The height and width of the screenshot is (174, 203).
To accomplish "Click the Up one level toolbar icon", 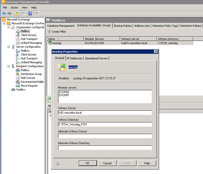I will point(17,13).
